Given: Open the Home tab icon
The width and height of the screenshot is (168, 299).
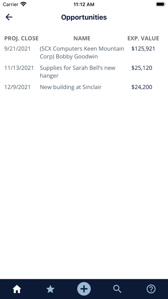Looking at the screenshot, I should point(17,289).
